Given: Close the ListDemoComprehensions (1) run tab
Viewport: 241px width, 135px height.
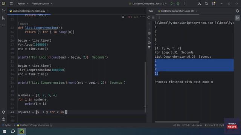Looking at the screenshot, I should point(197,11).
